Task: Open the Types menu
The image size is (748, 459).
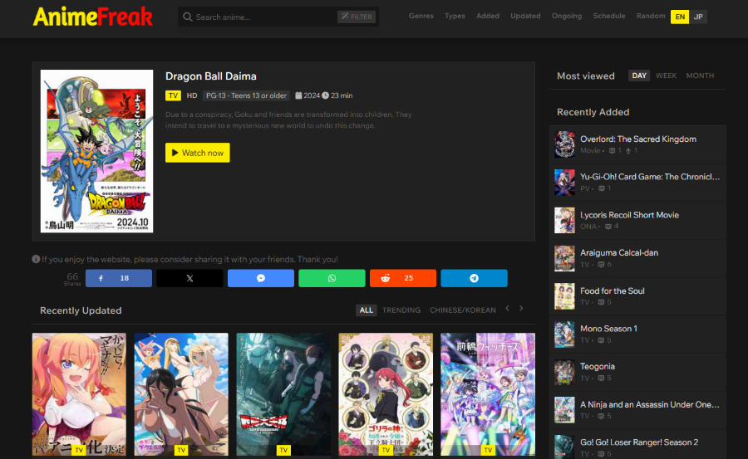Action: tap(455, 16)
